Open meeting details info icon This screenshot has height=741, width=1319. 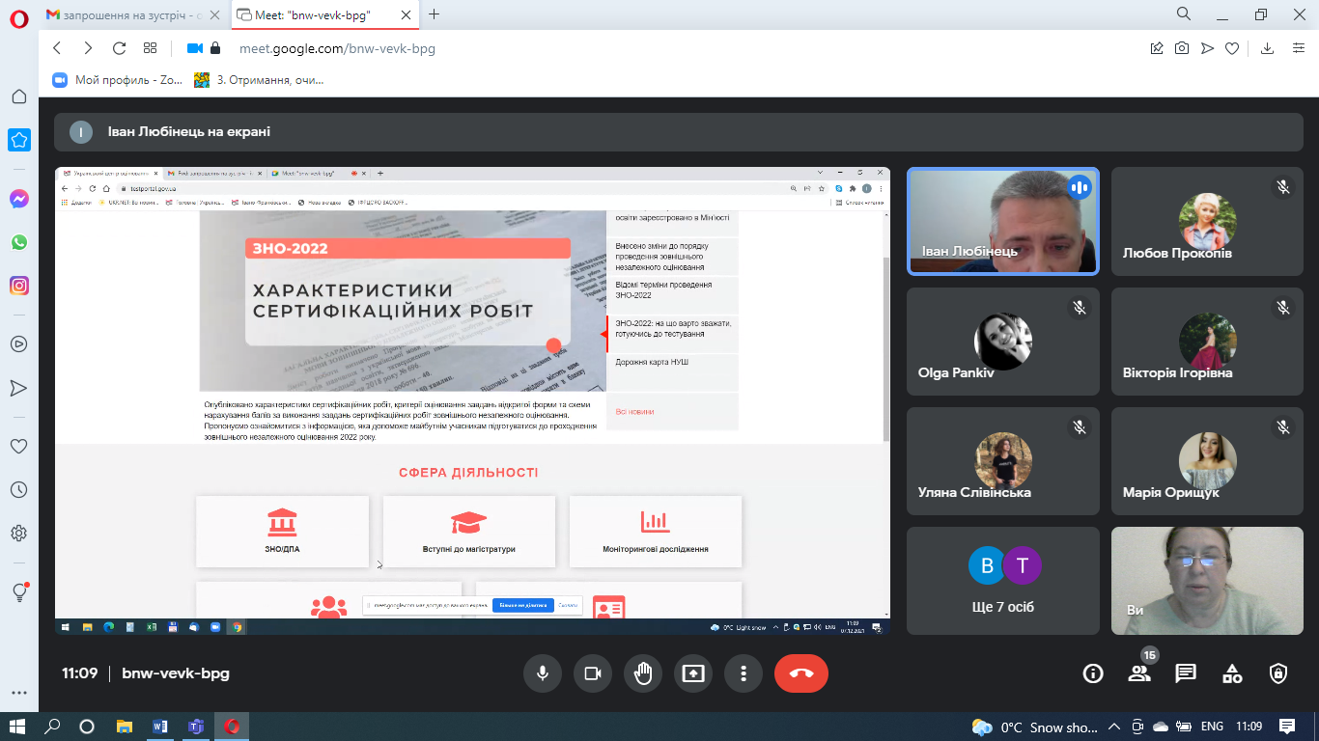point(1093,673)
